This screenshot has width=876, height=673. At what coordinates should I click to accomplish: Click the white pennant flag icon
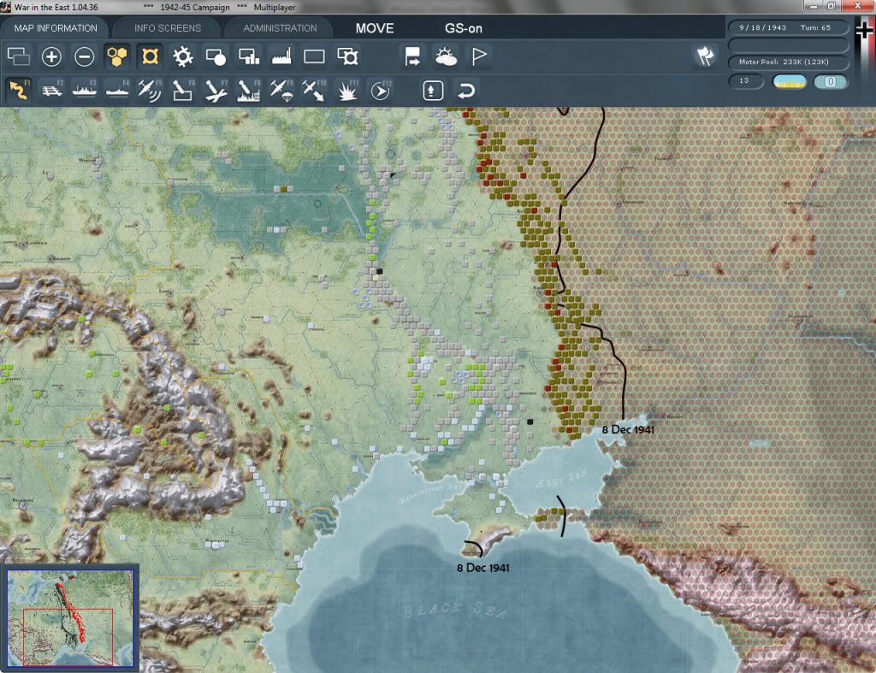(479, 56)
